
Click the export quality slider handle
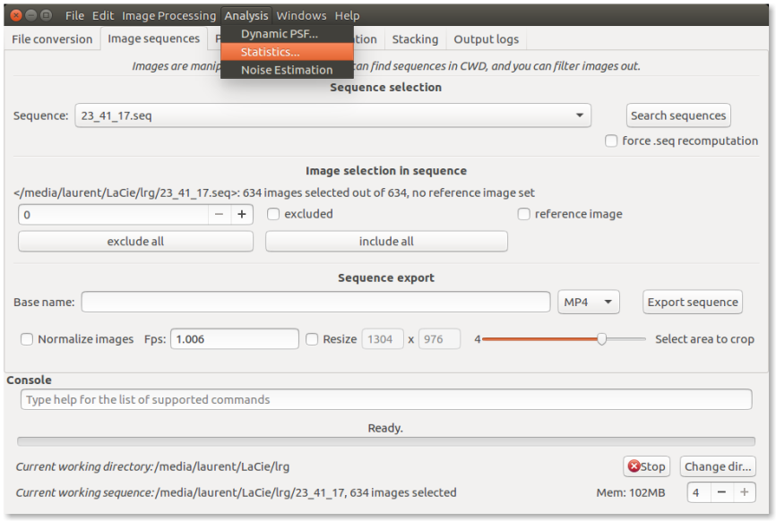point(602,339)
